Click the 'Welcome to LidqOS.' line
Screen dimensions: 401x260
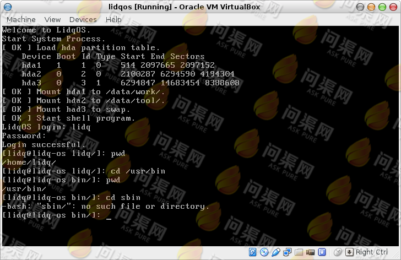click(46, 30)
